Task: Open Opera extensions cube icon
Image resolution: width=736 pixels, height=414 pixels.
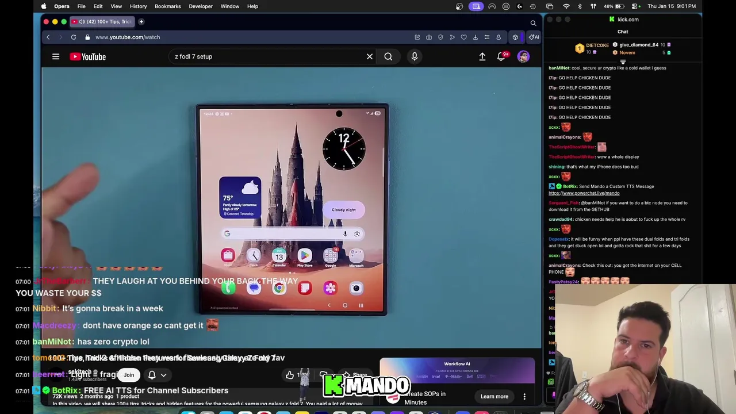Action: click(515, 37)
